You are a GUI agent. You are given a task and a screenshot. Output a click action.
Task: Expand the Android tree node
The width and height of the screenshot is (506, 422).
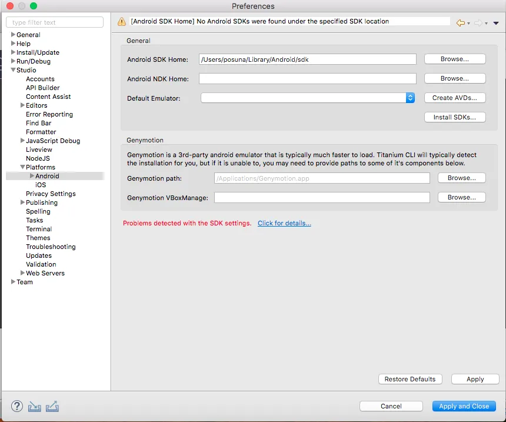point(32,175)
